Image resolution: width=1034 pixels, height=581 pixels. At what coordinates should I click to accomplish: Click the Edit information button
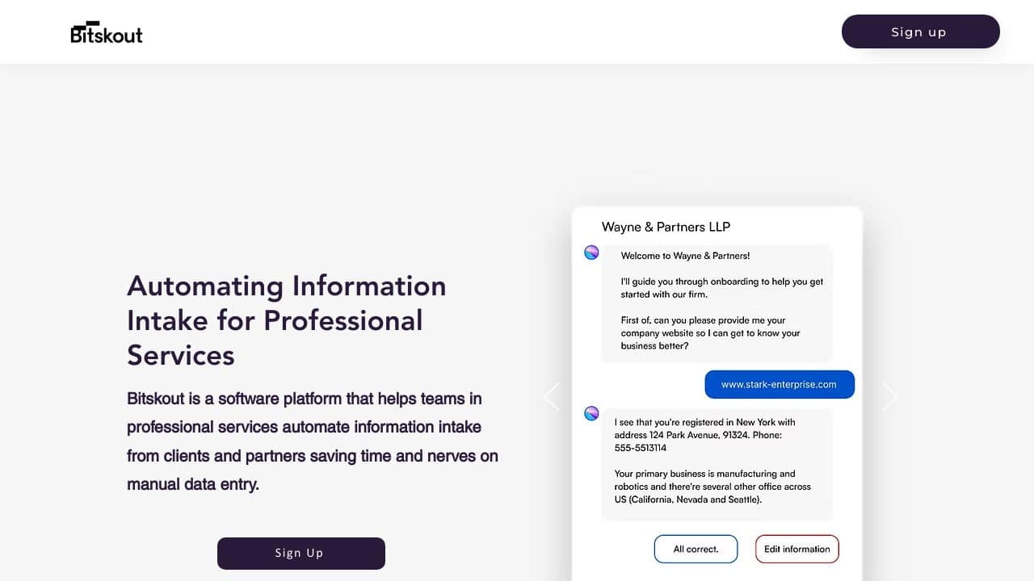797,549
